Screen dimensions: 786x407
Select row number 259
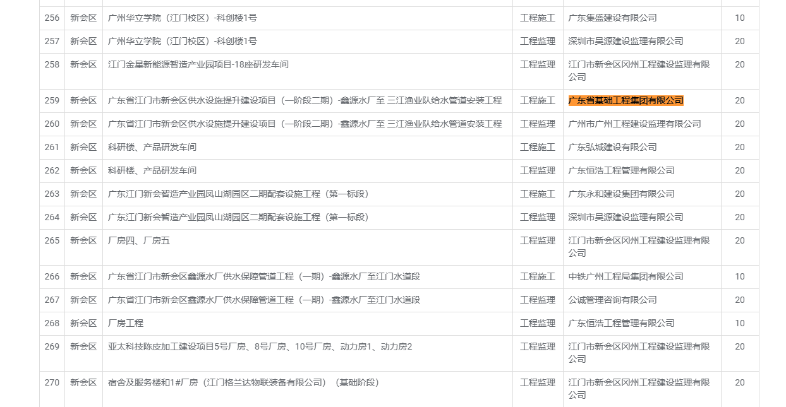point(52,100)
